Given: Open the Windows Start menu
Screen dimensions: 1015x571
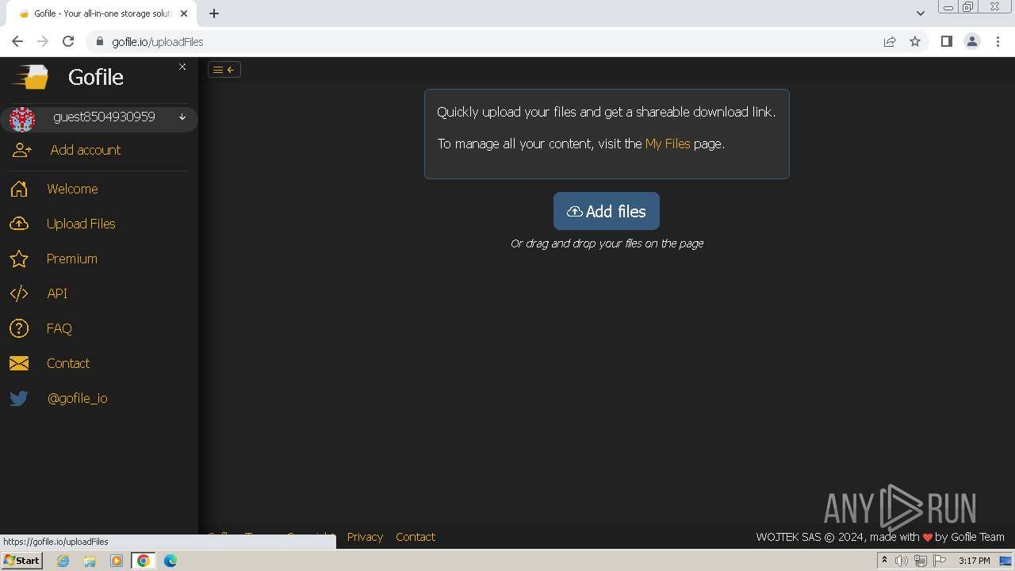Looking at the screenshot, I should (x=21, y=561).
